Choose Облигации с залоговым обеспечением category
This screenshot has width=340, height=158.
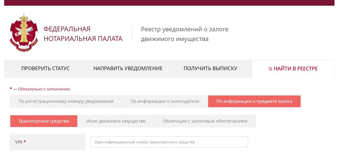pyautogui.click(x=205, y=121)
